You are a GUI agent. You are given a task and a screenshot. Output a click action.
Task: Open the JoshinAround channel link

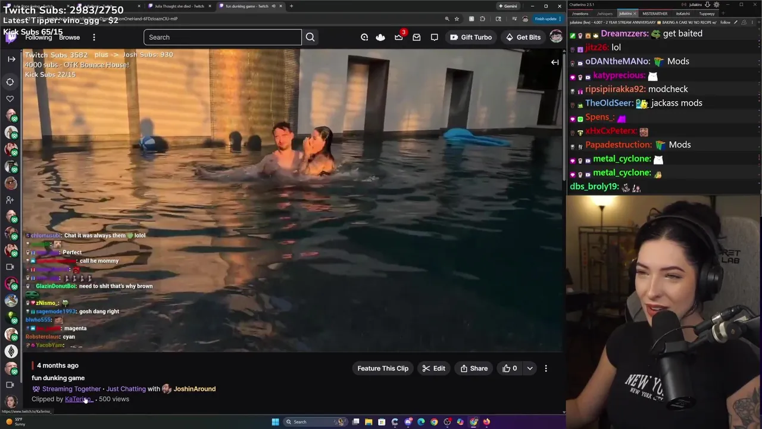[x=195, y=388]
